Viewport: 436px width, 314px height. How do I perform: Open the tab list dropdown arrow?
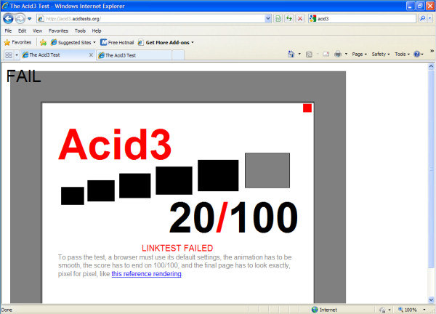point(17,55)
